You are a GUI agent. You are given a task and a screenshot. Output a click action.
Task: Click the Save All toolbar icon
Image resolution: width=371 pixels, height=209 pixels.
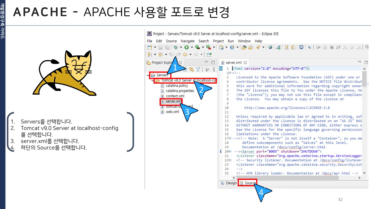[x=167, y=48]
